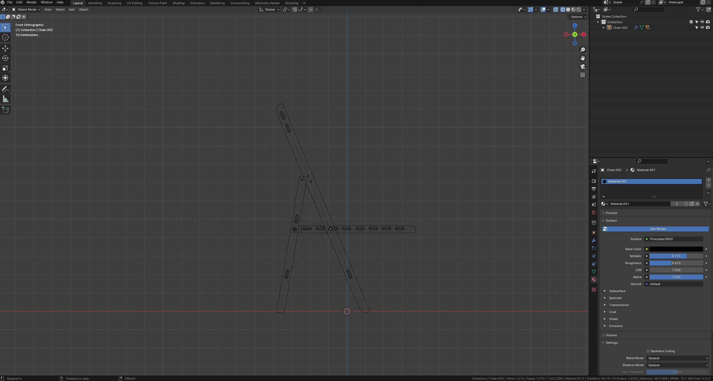Open the Object properties tab
713x381 pixels.
coord(594,233)
